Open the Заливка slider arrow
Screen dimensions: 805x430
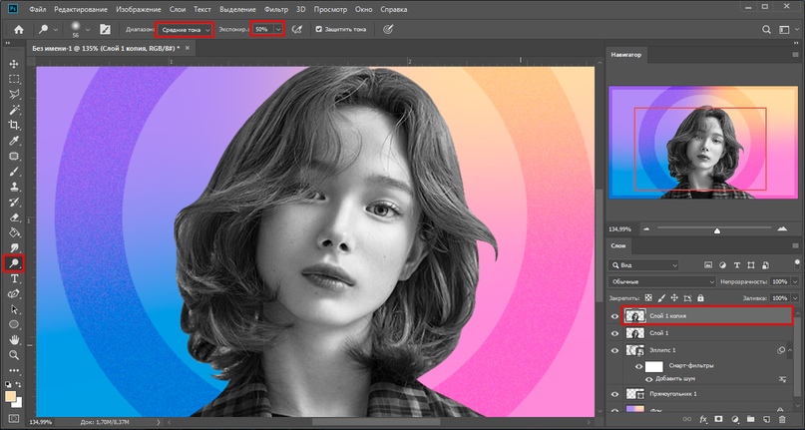point(796,298)
